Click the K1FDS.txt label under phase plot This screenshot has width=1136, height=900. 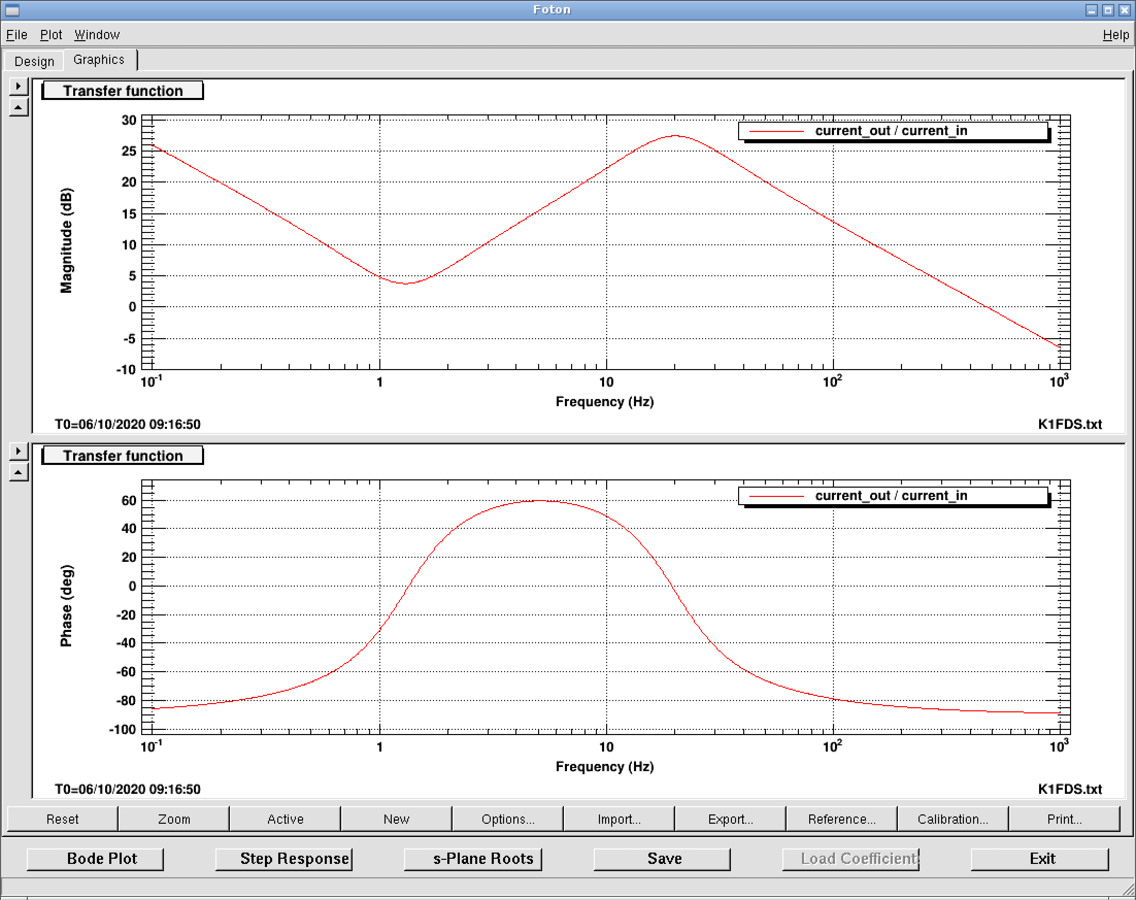(1070, 789)
